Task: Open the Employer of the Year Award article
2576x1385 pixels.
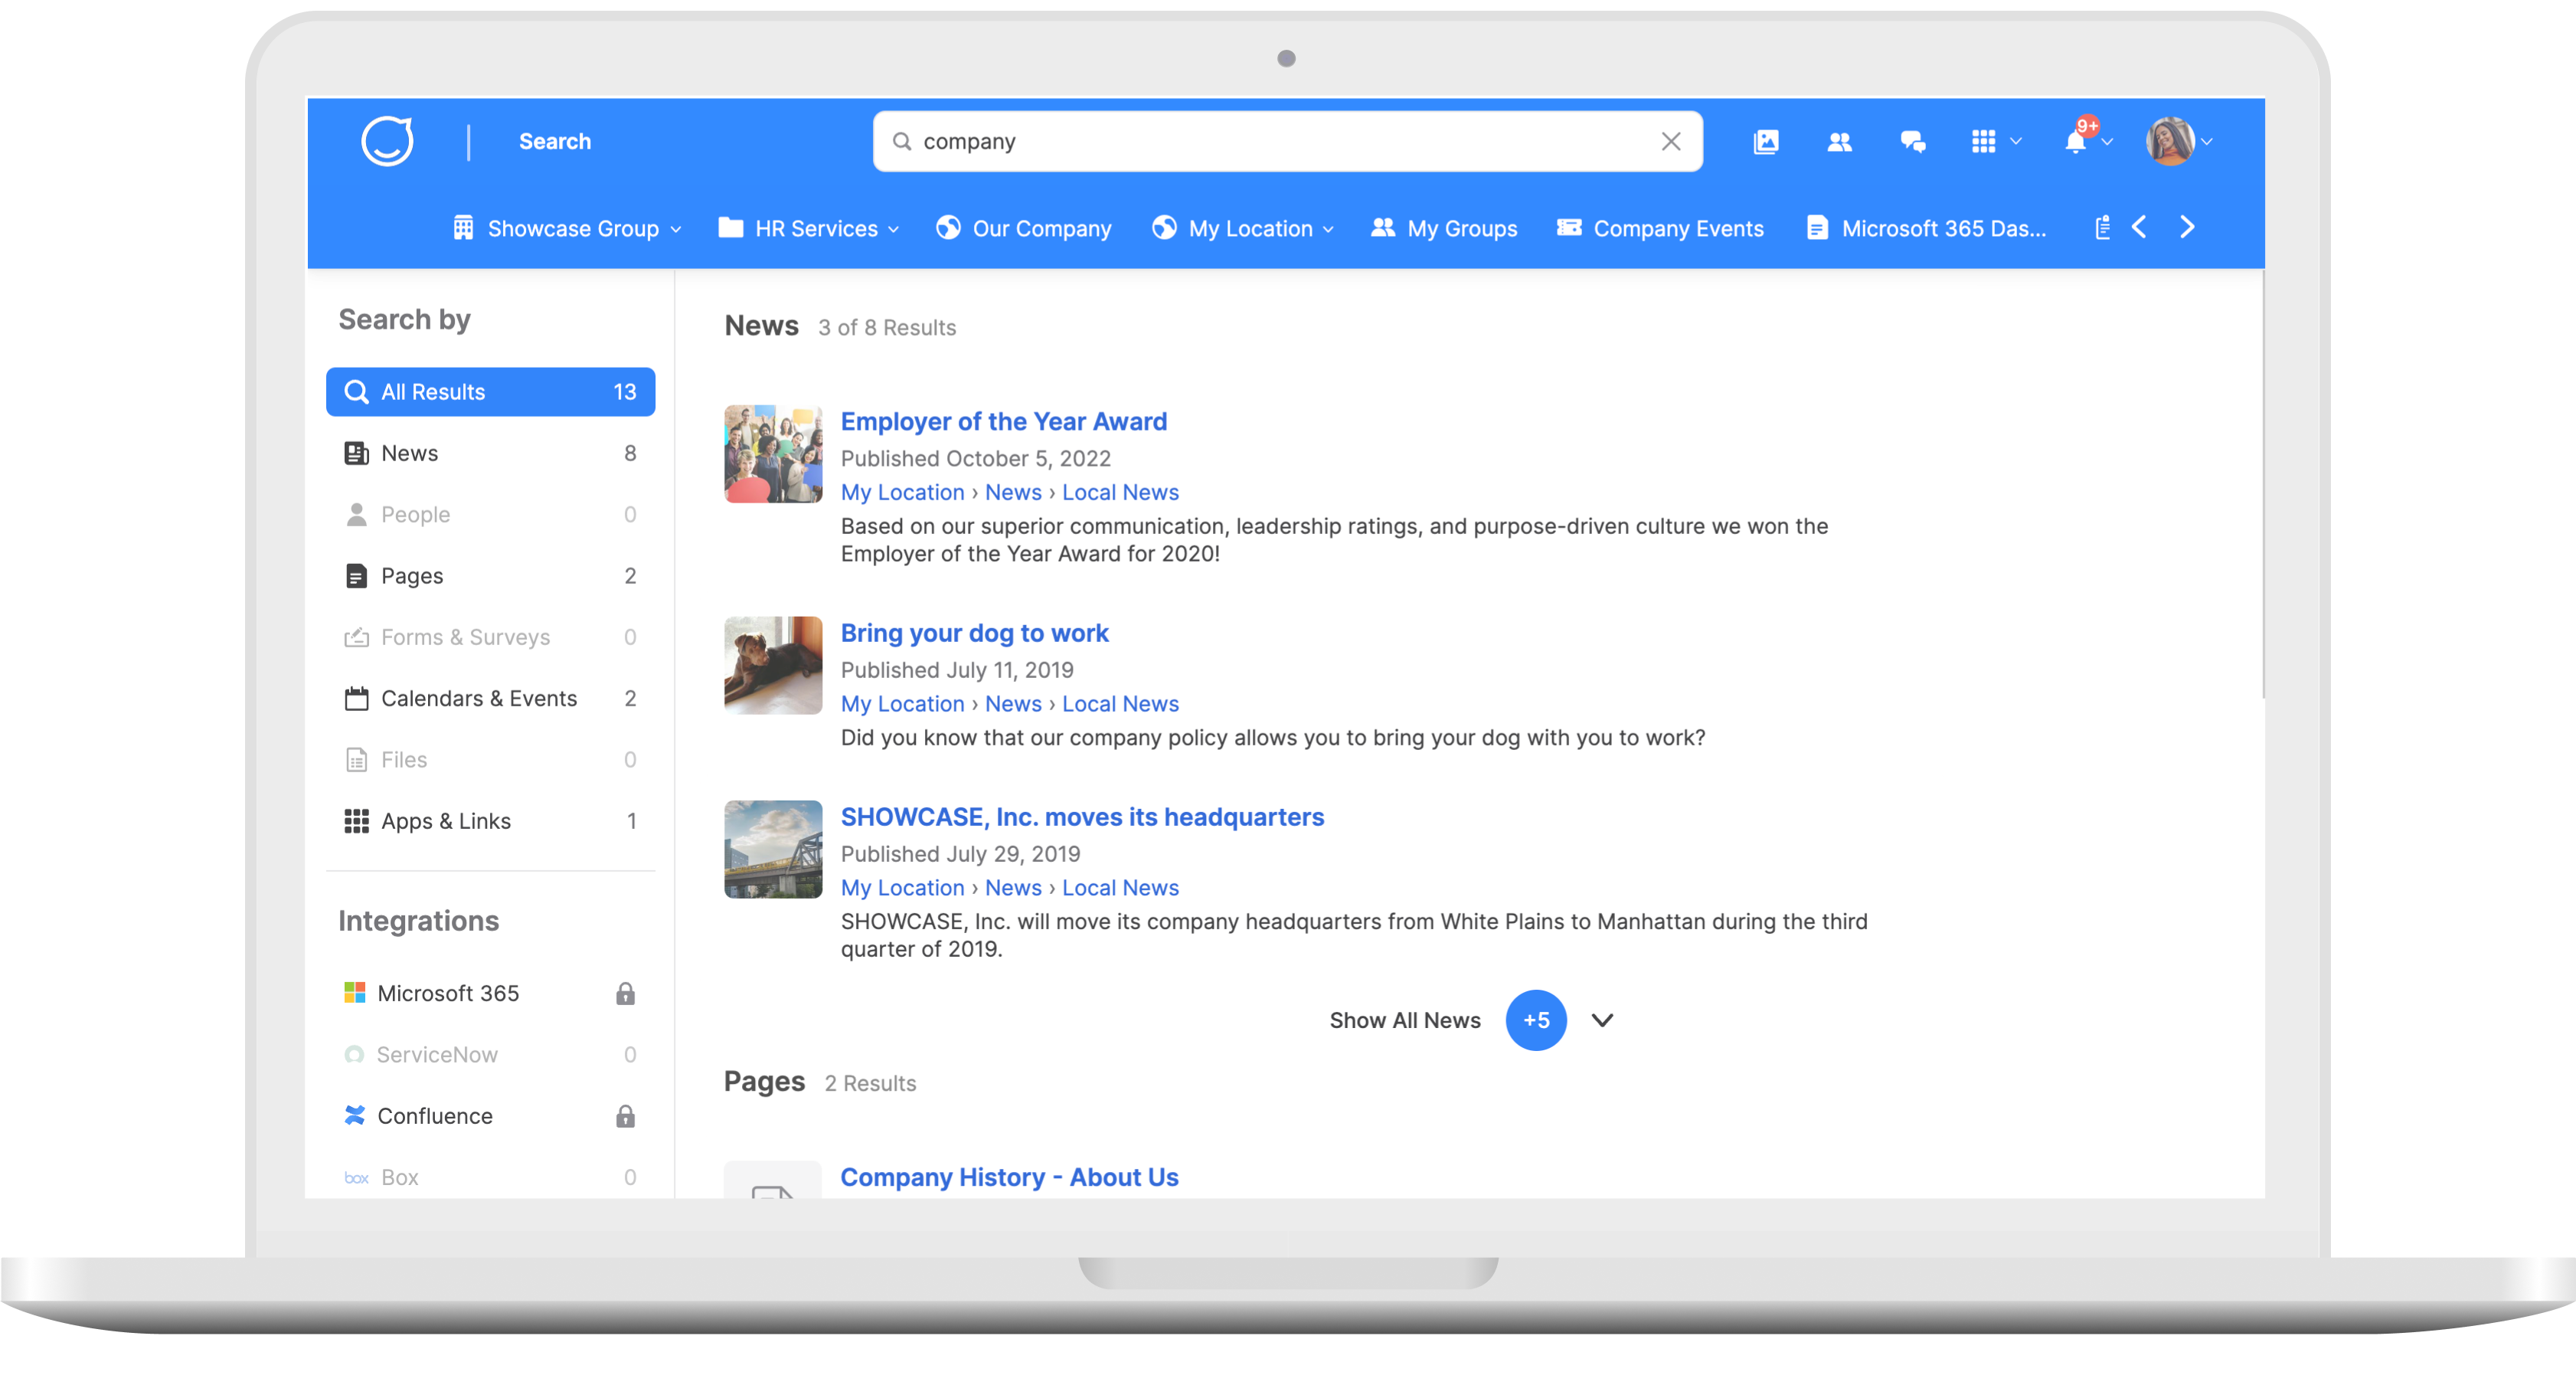Action: pyautogui.click(x=1003, y=421)
